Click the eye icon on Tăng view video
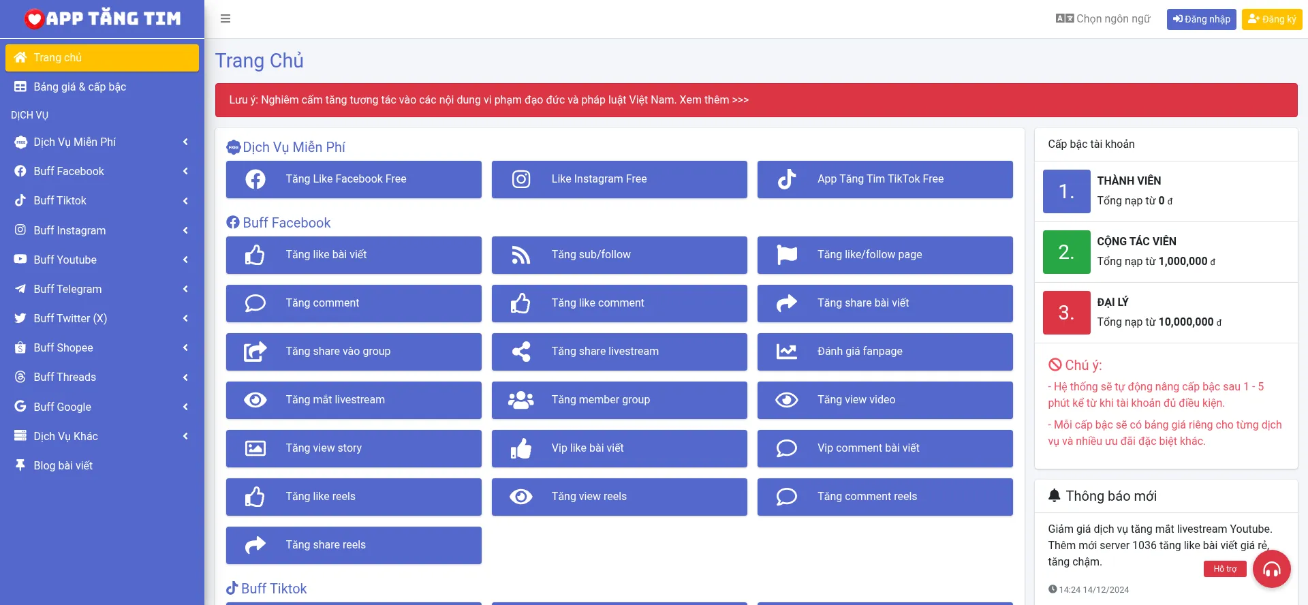 (x=787, y=400)
